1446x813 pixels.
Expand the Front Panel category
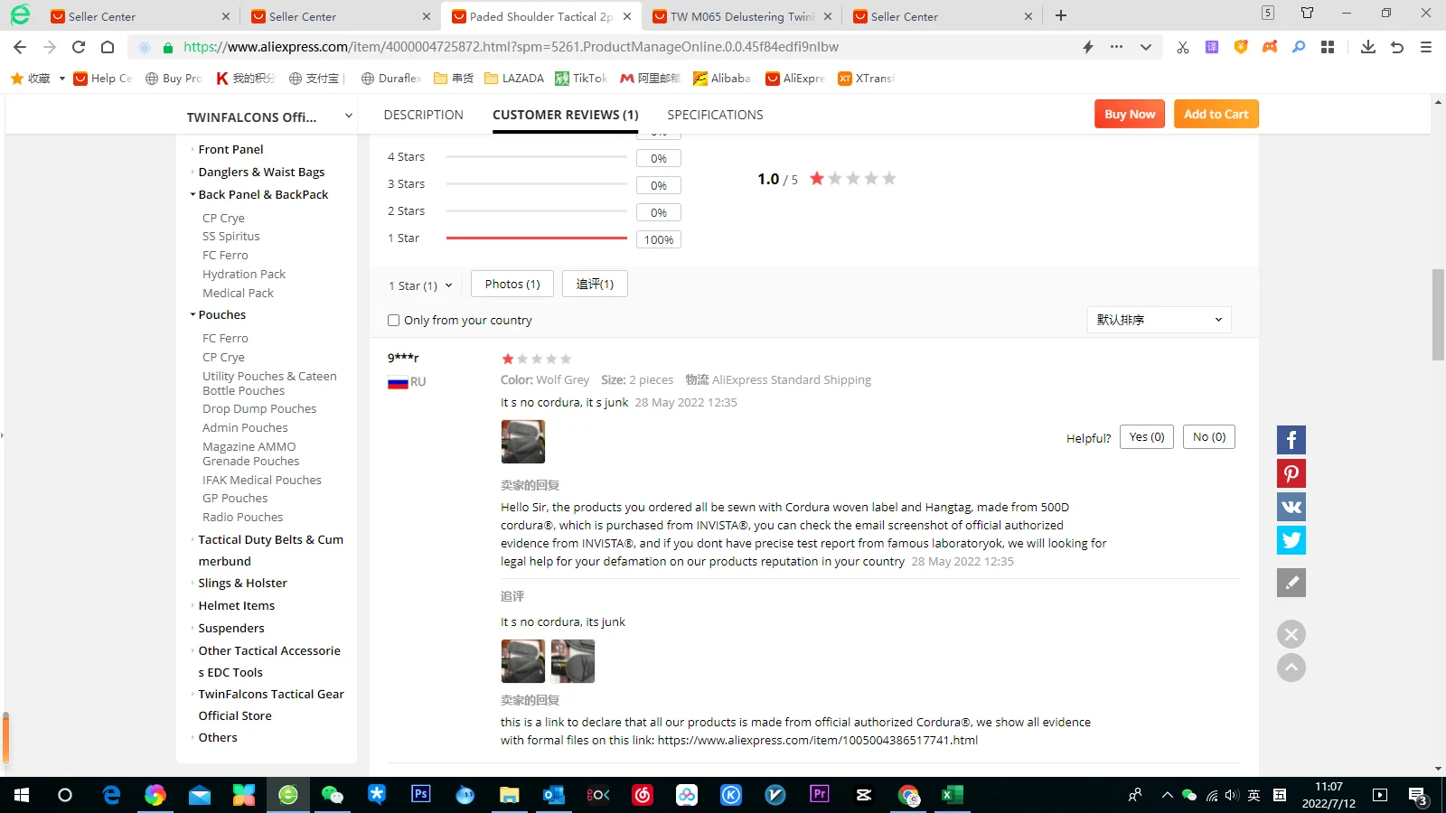[x=192, y=149]
